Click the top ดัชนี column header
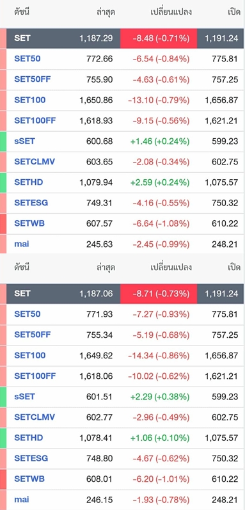This screenshot has height=510, width=245. [x=22, y=12]
